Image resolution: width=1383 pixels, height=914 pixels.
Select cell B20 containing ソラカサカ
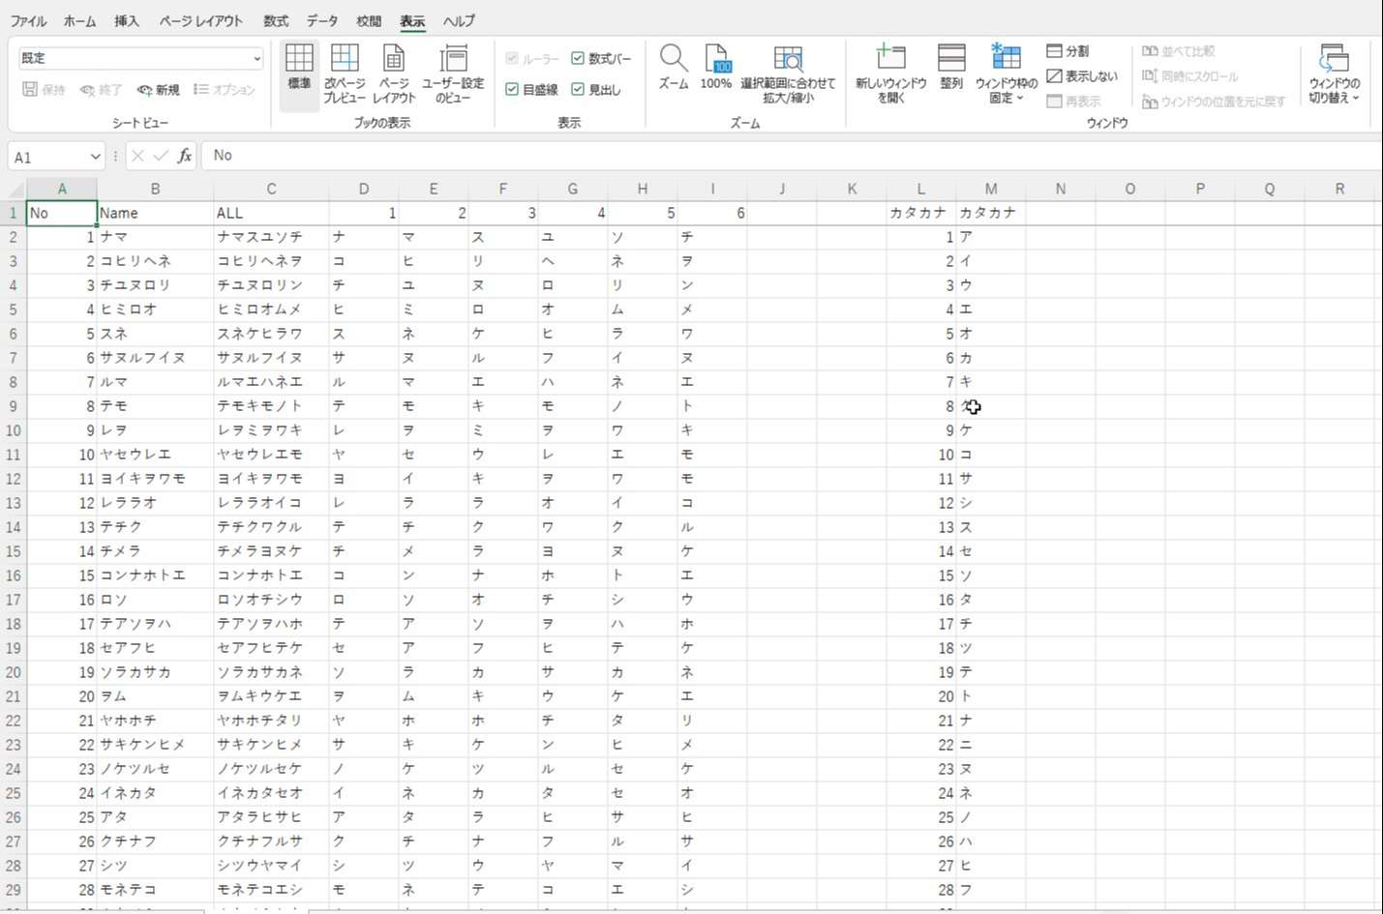155,672
